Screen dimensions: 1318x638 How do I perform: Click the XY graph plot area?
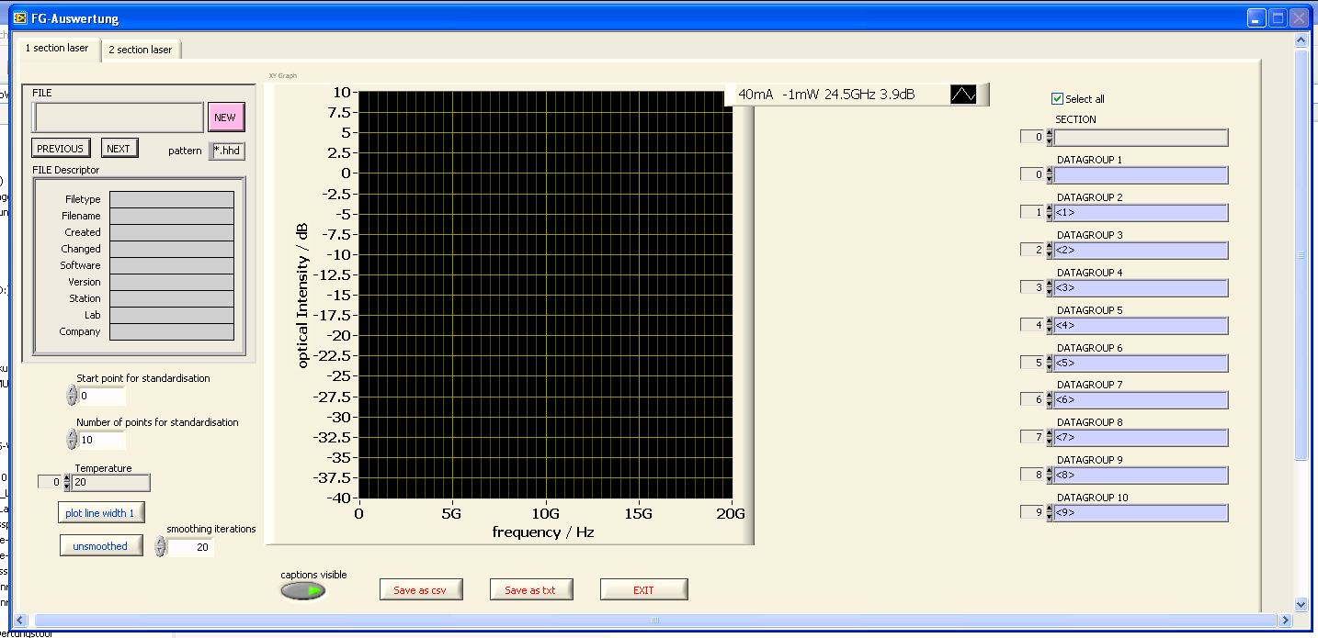click(546, 295)
